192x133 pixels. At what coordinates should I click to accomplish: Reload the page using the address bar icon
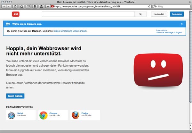coord(149,6)
